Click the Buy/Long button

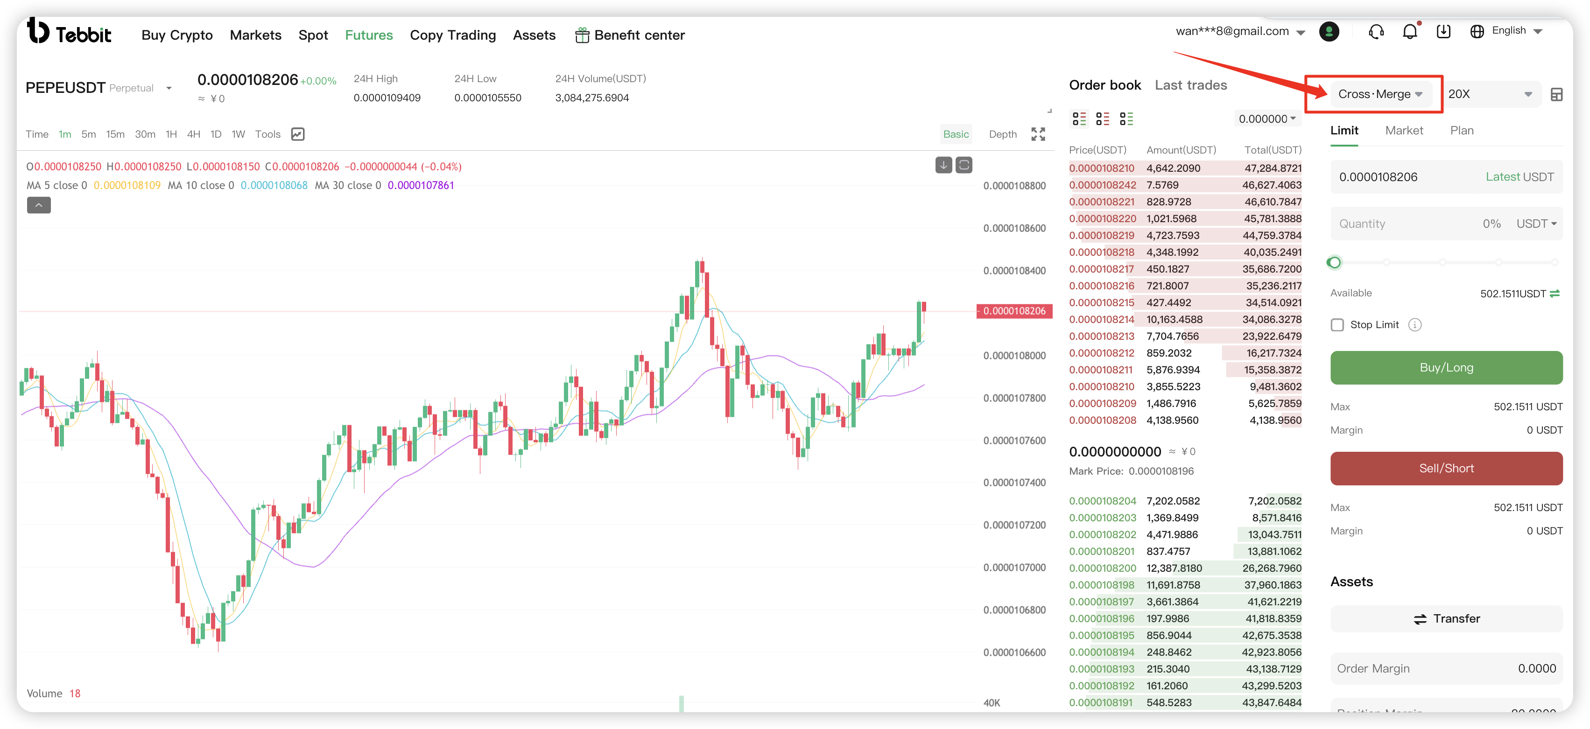(x=1446, y=367)
